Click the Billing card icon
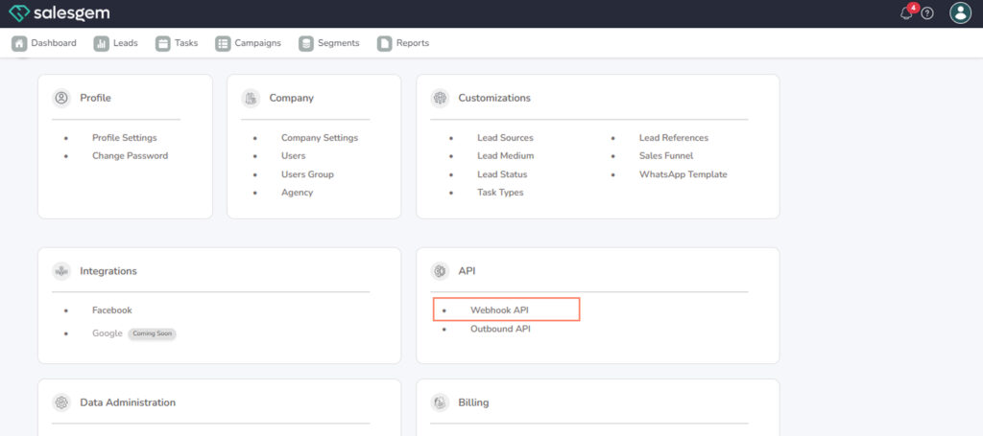This screenshot has width=983, height=436. point(440,402)
